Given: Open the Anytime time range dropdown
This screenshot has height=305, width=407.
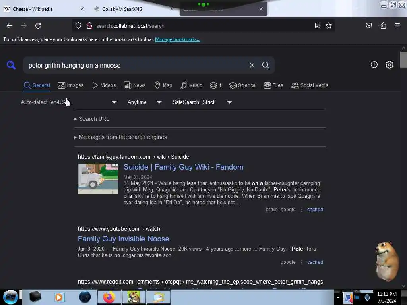Looking at the screenshot, I should 145,102.
